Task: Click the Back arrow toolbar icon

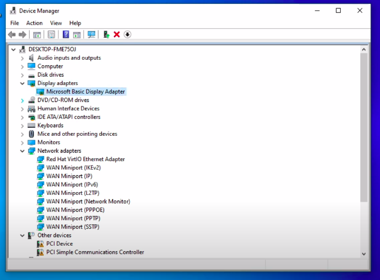Action: tap(12, 34)
